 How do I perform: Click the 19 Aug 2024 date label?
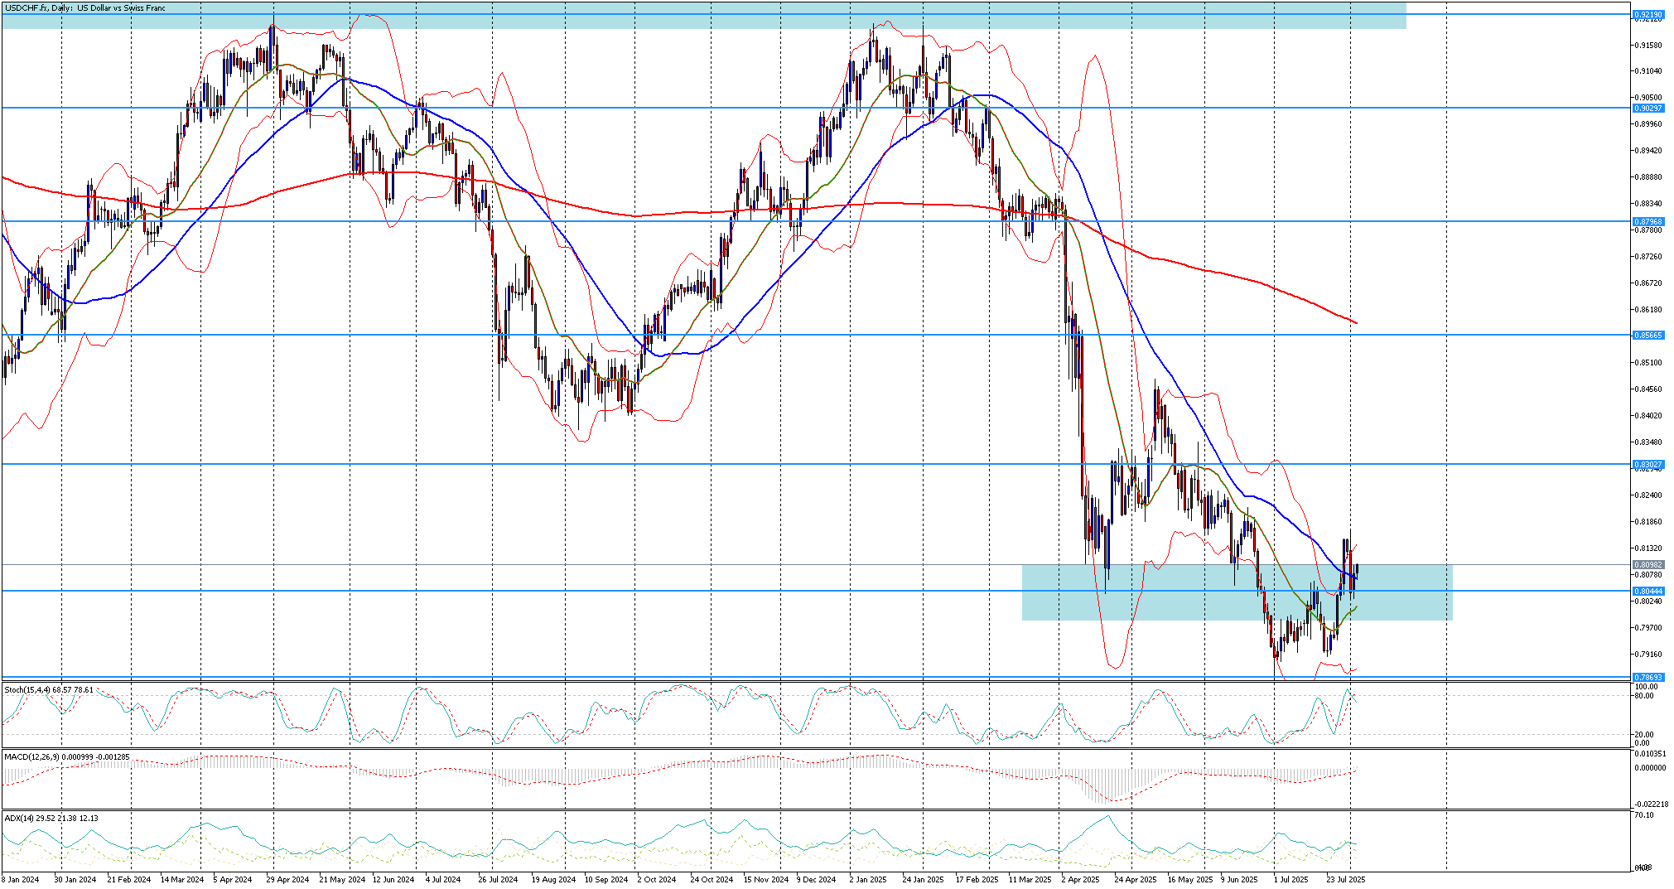pyautogui.click(x=553, y=880)
